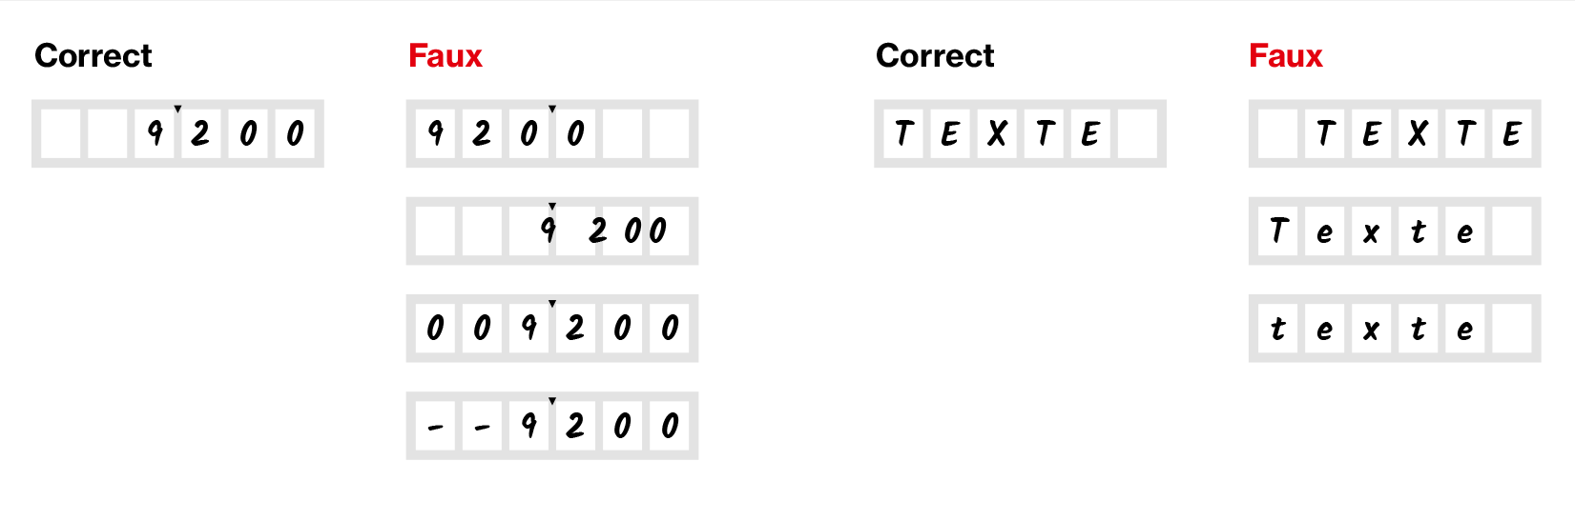Click the red Faux heading above text examples
Screen dimensions: 1575x521
tap(1285, 56)
